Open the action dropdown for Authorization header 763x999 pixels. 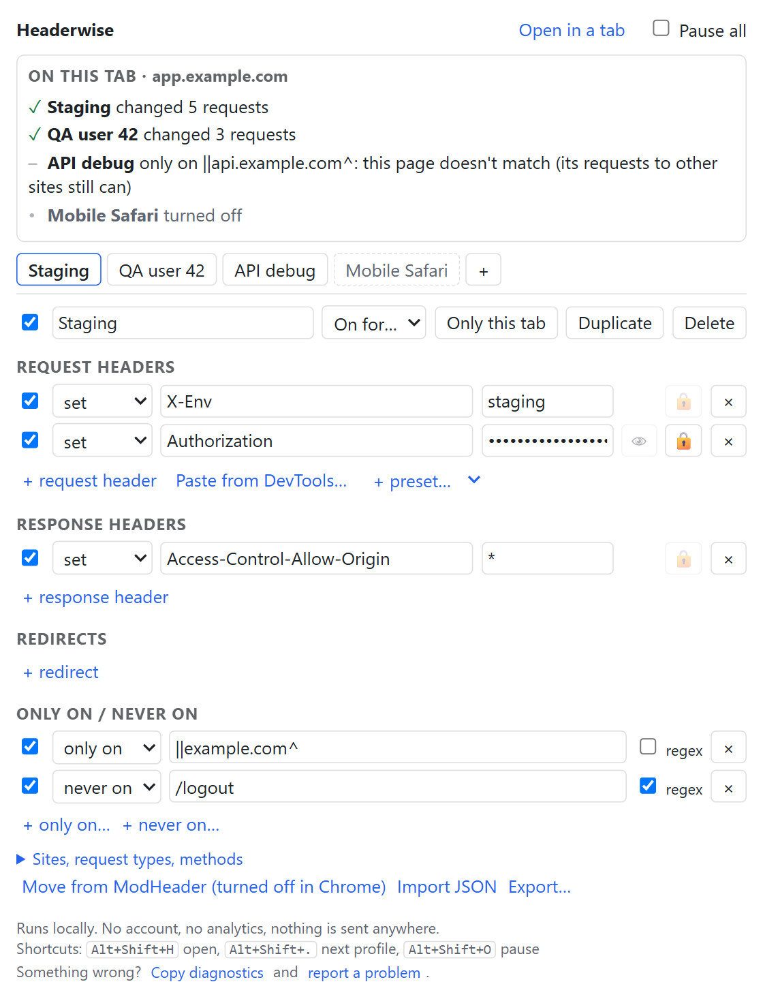click(102, 441)
